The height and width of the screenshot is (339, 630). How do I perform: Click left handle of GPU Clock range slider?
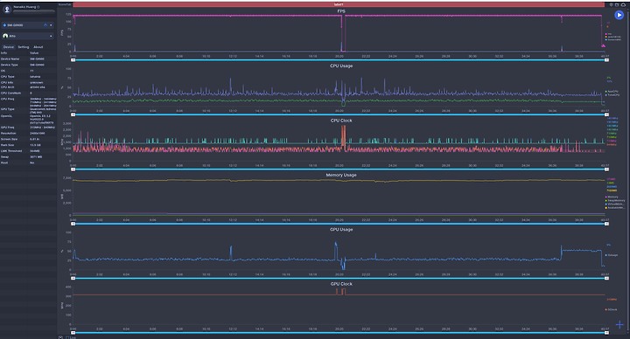tap(73, 333)
